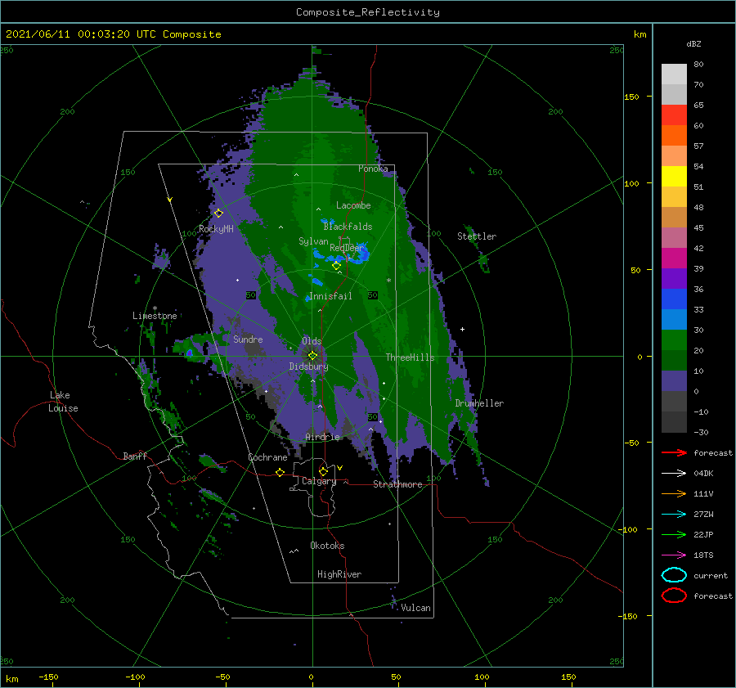Click the yellow diamond marker at Red Deer

coord(336,266)
